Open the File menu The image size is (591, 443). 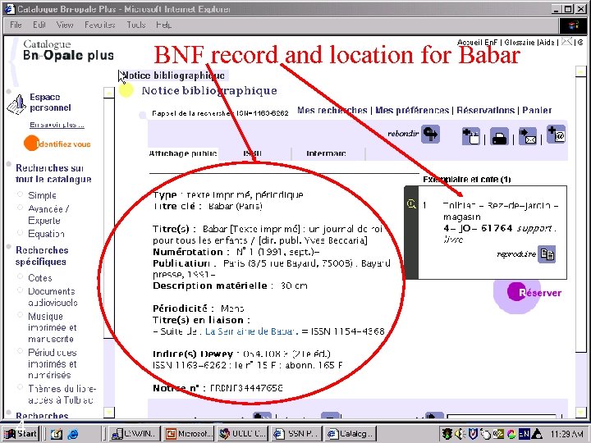(16, 25)
